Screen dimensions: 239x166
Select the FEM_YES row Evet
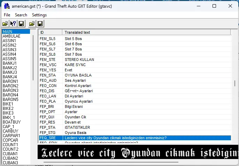135,70
